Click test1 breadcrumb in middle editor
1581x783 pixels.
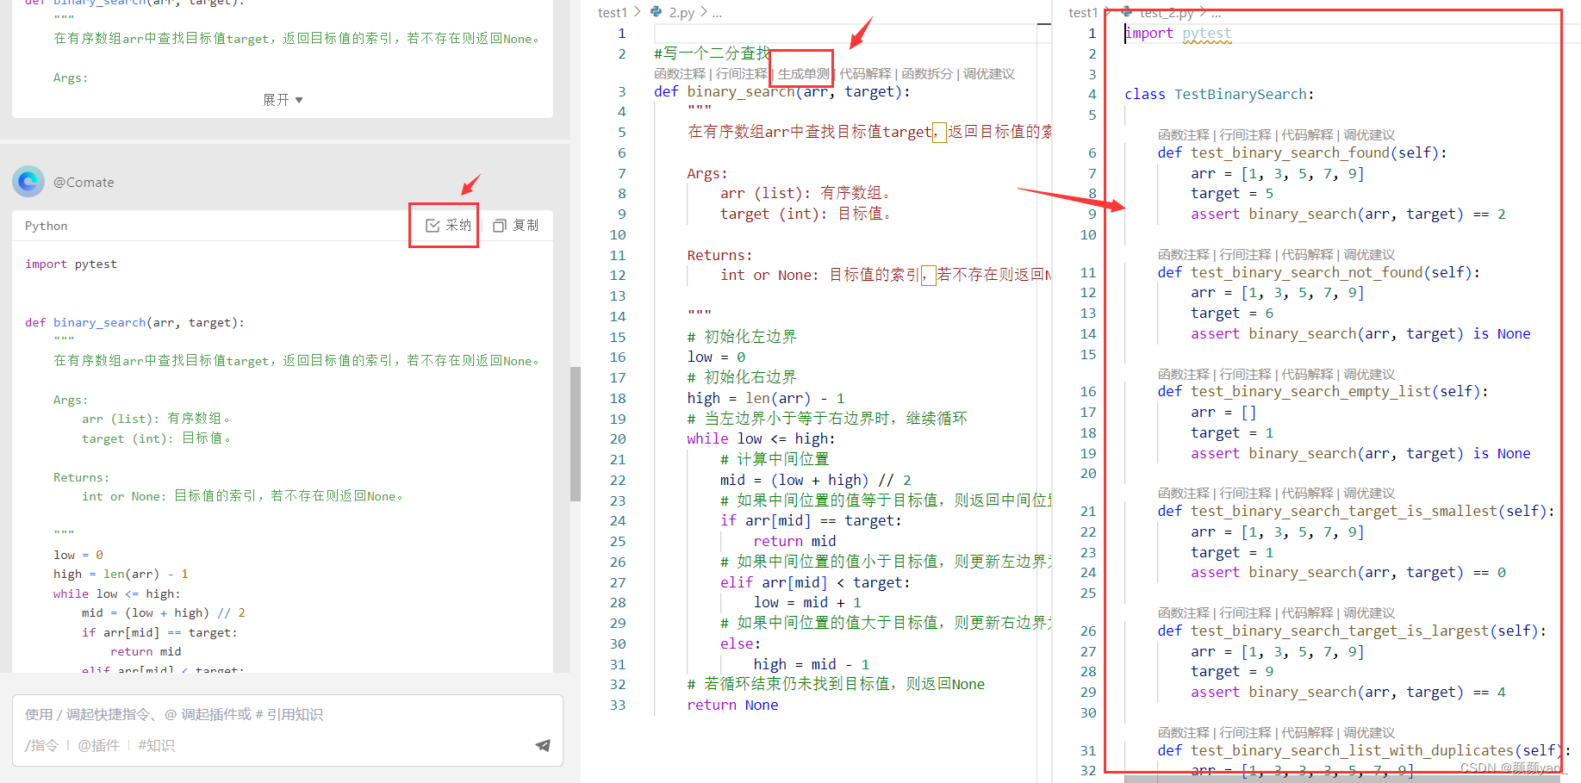pyautogui.click(x=613, y=12)
